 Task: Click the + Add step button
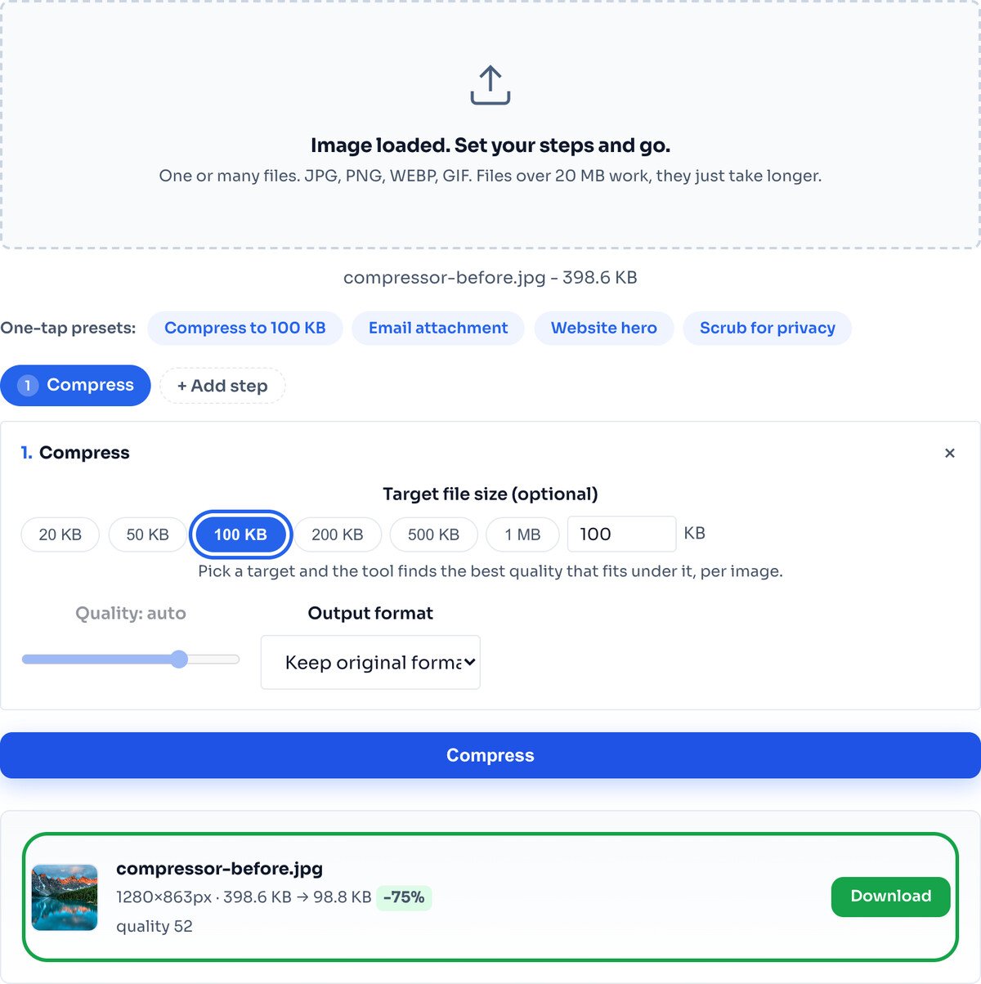click(222, 386)
